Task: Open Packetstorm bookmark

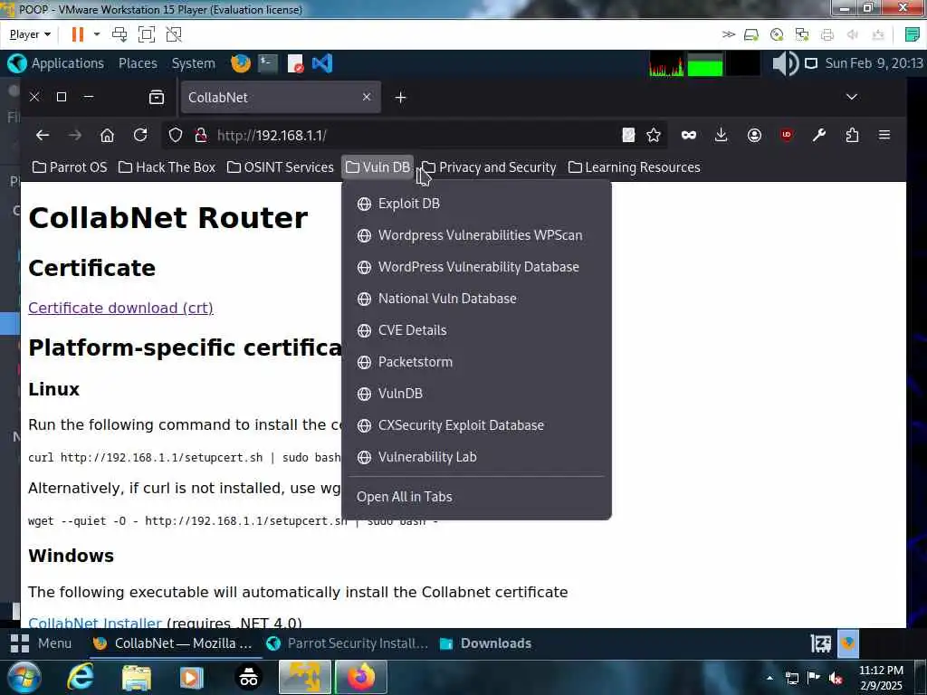Action: 476,362
